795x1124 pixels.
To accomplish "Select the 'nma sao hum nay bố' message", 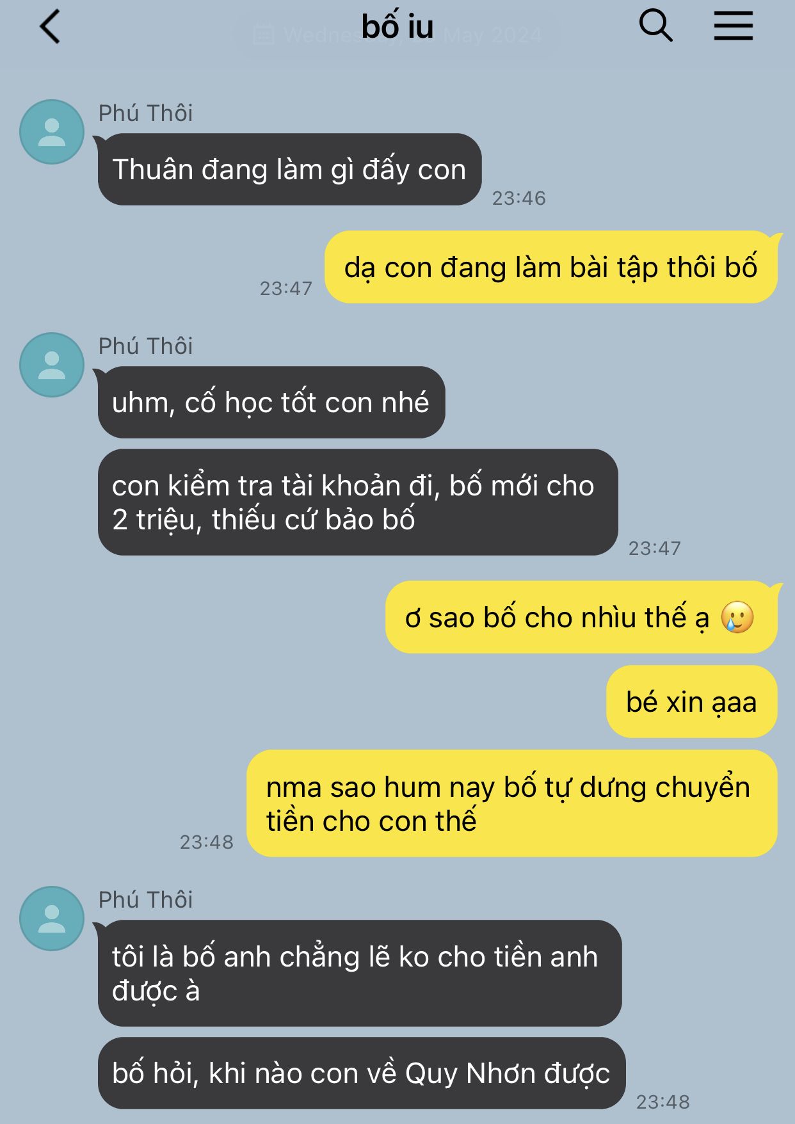I will coord(512,804).
